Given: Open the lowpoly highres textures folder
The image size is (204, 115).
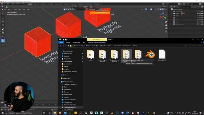Looking at the screenshot, I should click(x=103, y=56).
